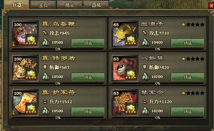Click troop icon beside 兵力+1120
The image size is (214, 131).
(144, 102)
